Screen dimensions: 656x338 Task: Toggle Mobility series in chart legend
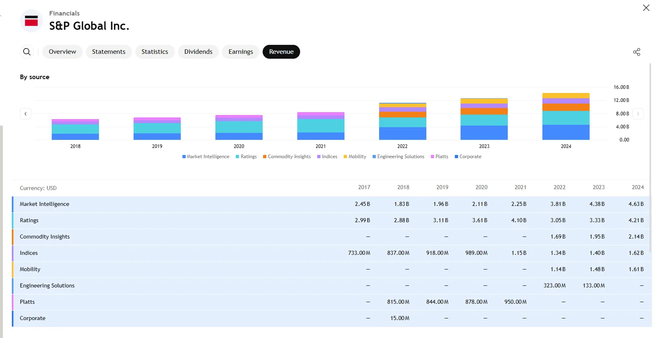click(355, 157)
